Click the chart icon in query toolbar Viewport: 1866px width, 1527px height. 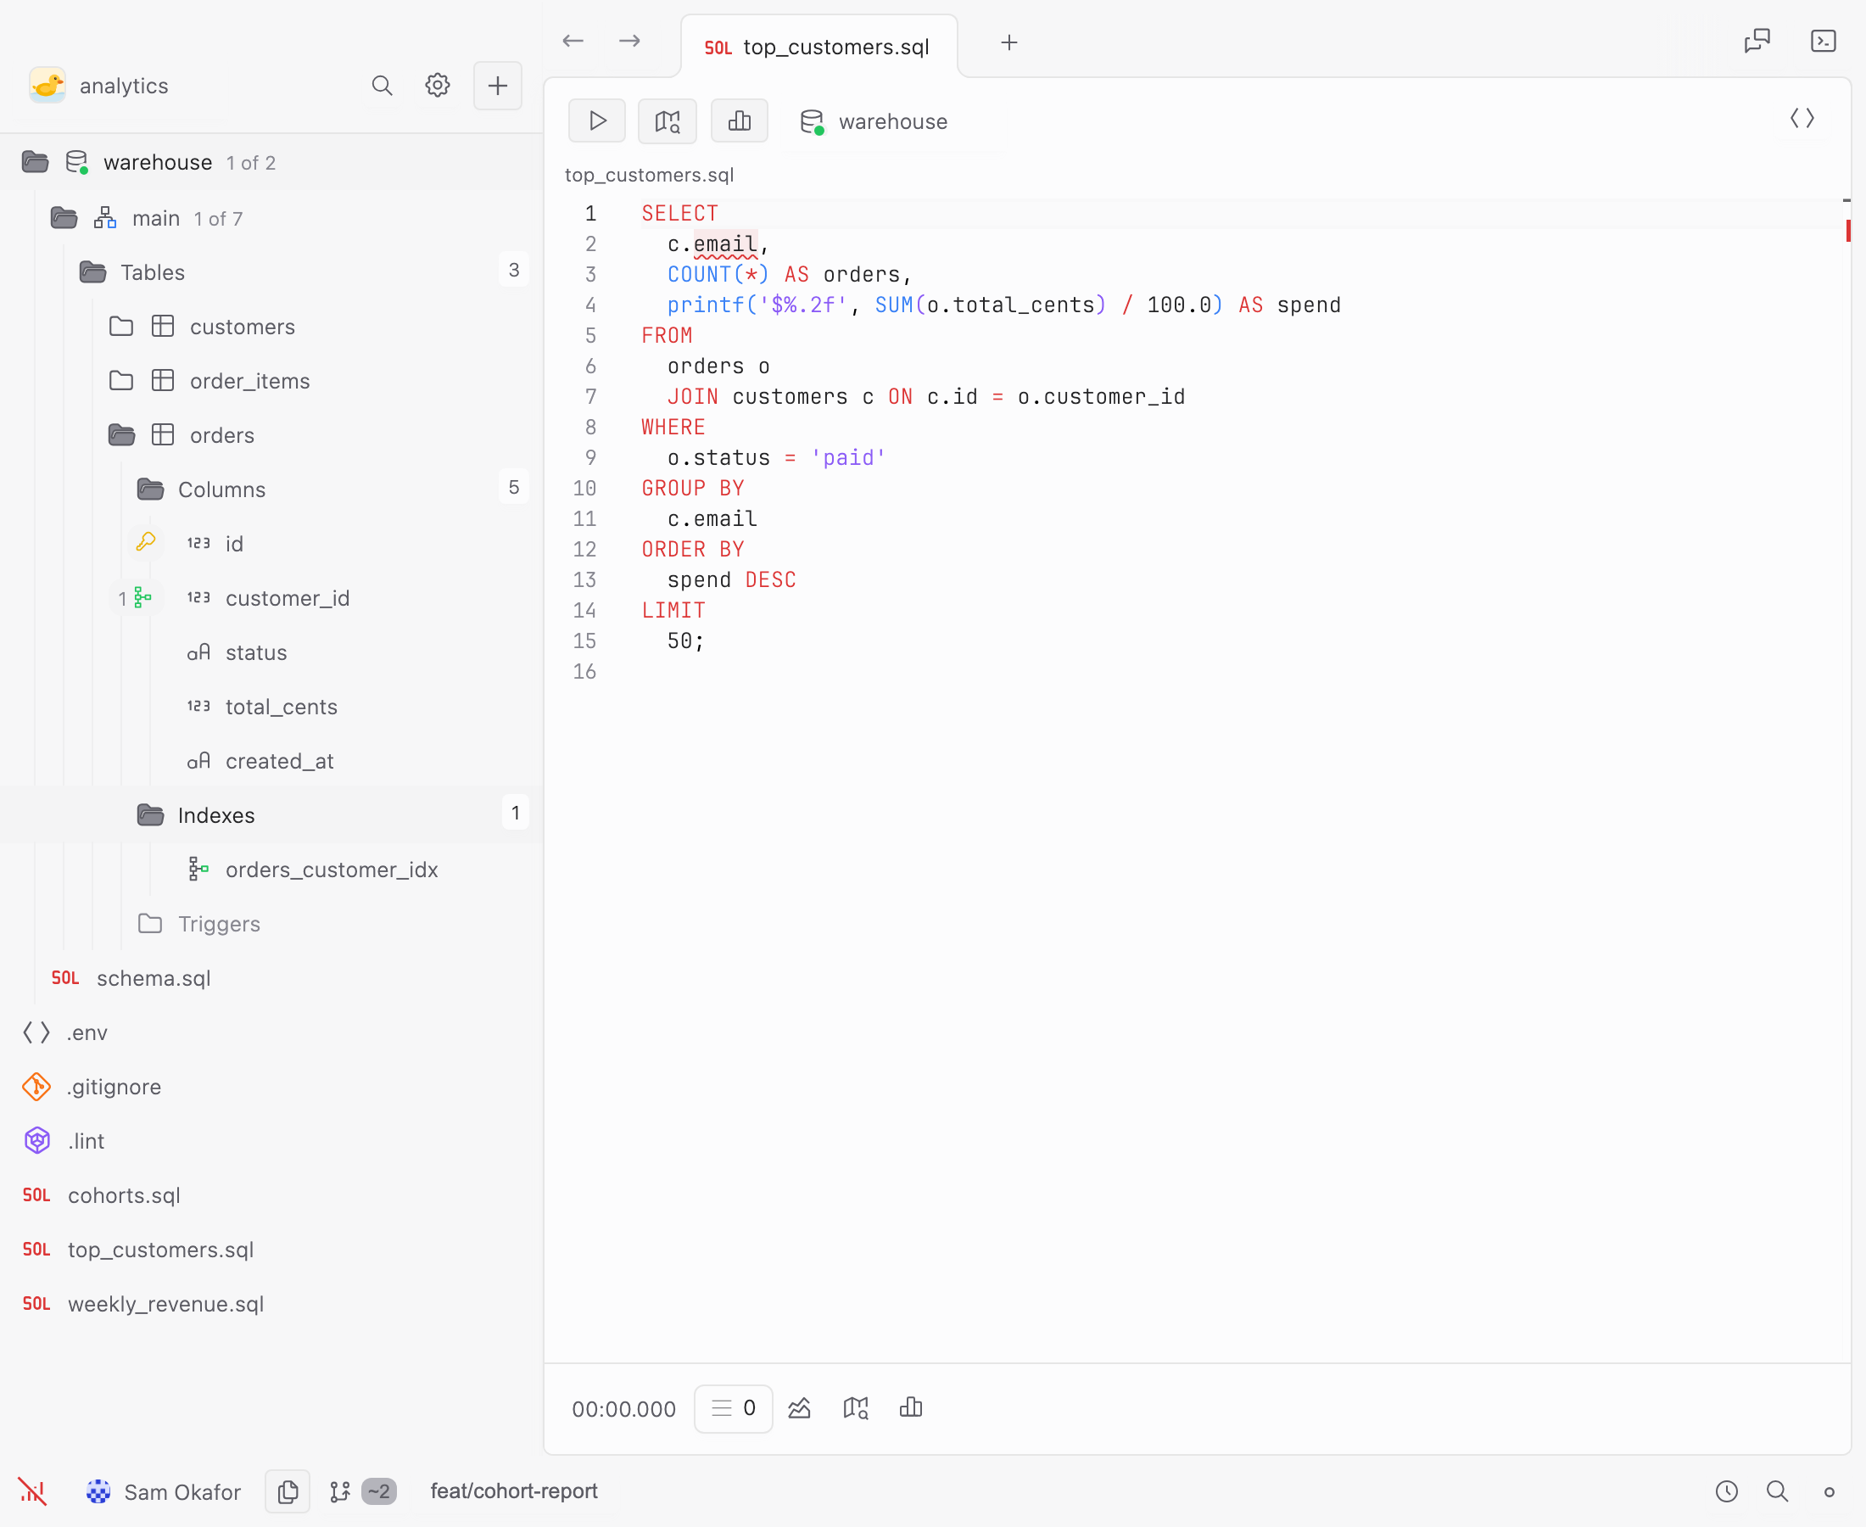coord(740,120)
